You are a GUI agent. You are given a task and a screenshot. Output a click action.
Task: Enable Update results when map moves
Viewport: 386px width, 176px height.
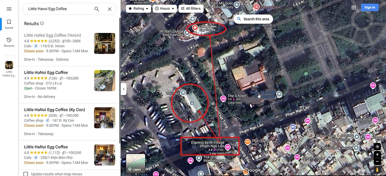point(26,174)
